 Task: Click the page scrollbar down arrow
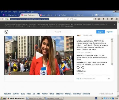(118, 95)
